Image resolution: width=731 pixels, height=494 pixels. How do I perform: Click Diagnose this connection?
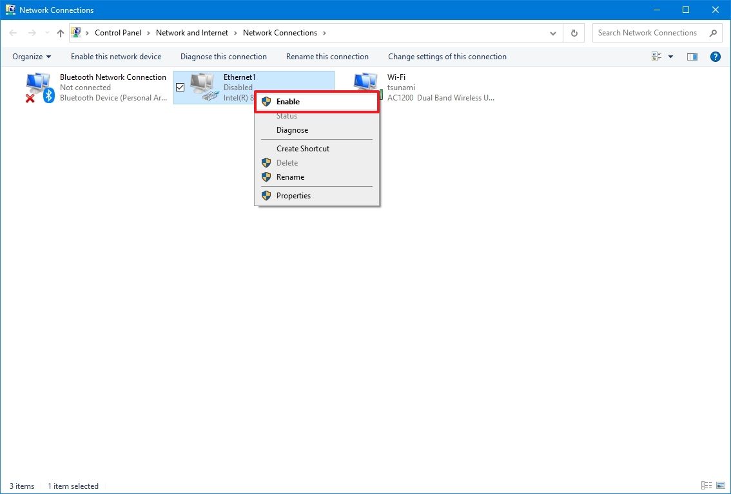point(223,56)
